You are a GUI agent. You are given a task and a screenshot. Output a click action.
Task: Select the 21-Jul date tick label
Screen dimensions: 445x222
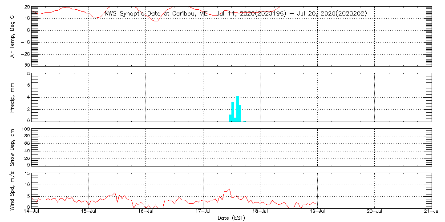432,212
